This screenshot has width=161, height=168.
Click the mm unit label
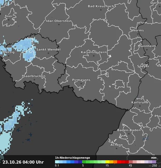click(154, 158)
